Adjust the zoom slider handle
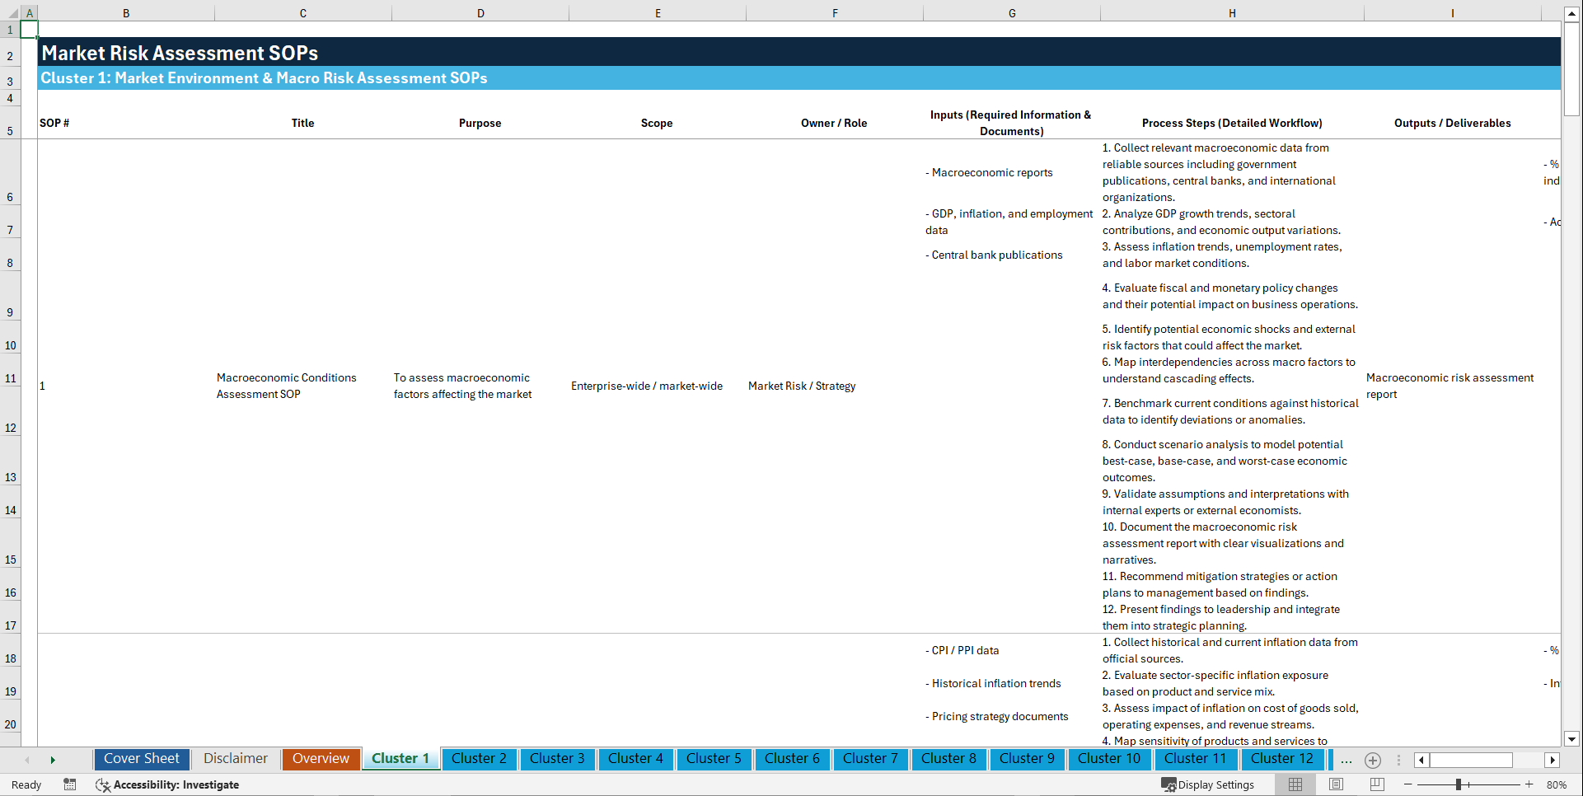The height and width of the screenshot is (796, 1583). pyautogui.click(x=1459, y=784)
